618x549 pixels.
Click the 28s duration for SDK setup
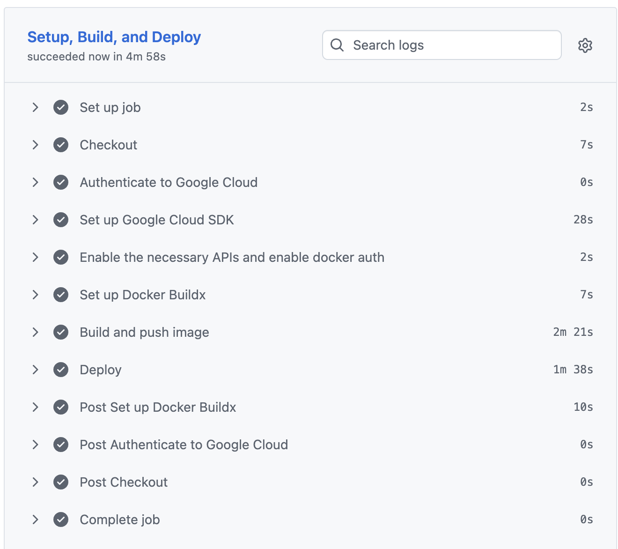583,220
